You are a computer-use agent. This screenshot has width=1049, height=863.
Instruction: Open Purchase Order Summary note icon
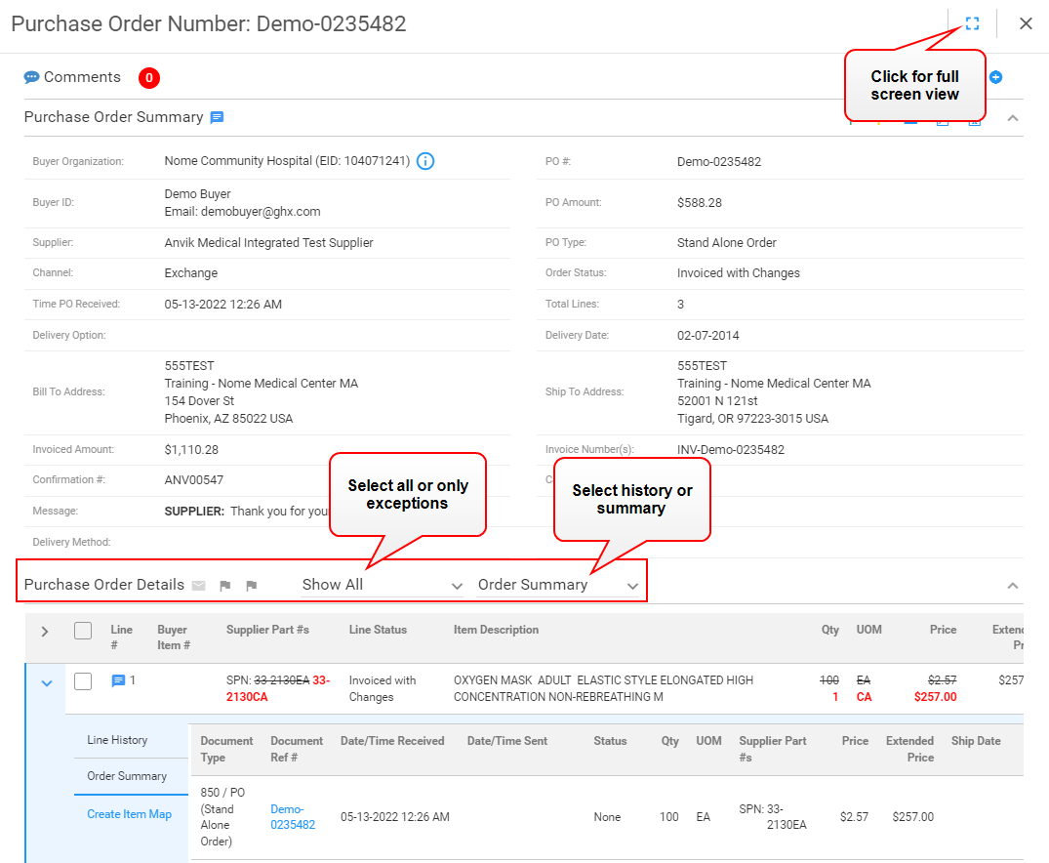pos(217,117)
